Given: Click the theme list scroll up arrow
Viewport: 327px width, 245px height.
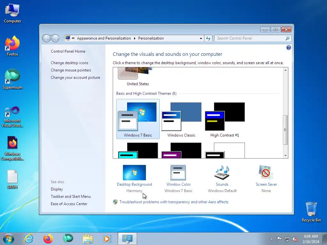Looking at the screenshot, I should [x=285, y=70].
